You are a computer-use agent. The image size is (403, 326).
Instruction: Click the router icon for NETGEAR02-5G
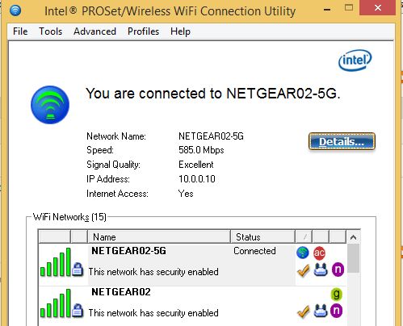click(321, 270)
